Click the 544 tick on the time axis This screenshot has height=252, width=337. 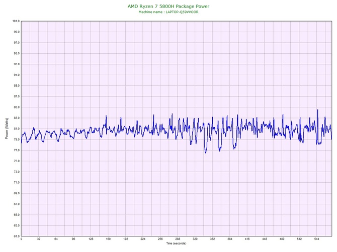(316, 239)
